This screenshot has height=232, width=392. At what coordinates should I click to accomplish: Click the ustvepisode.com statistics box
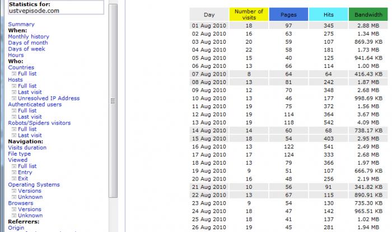point(56,7)
